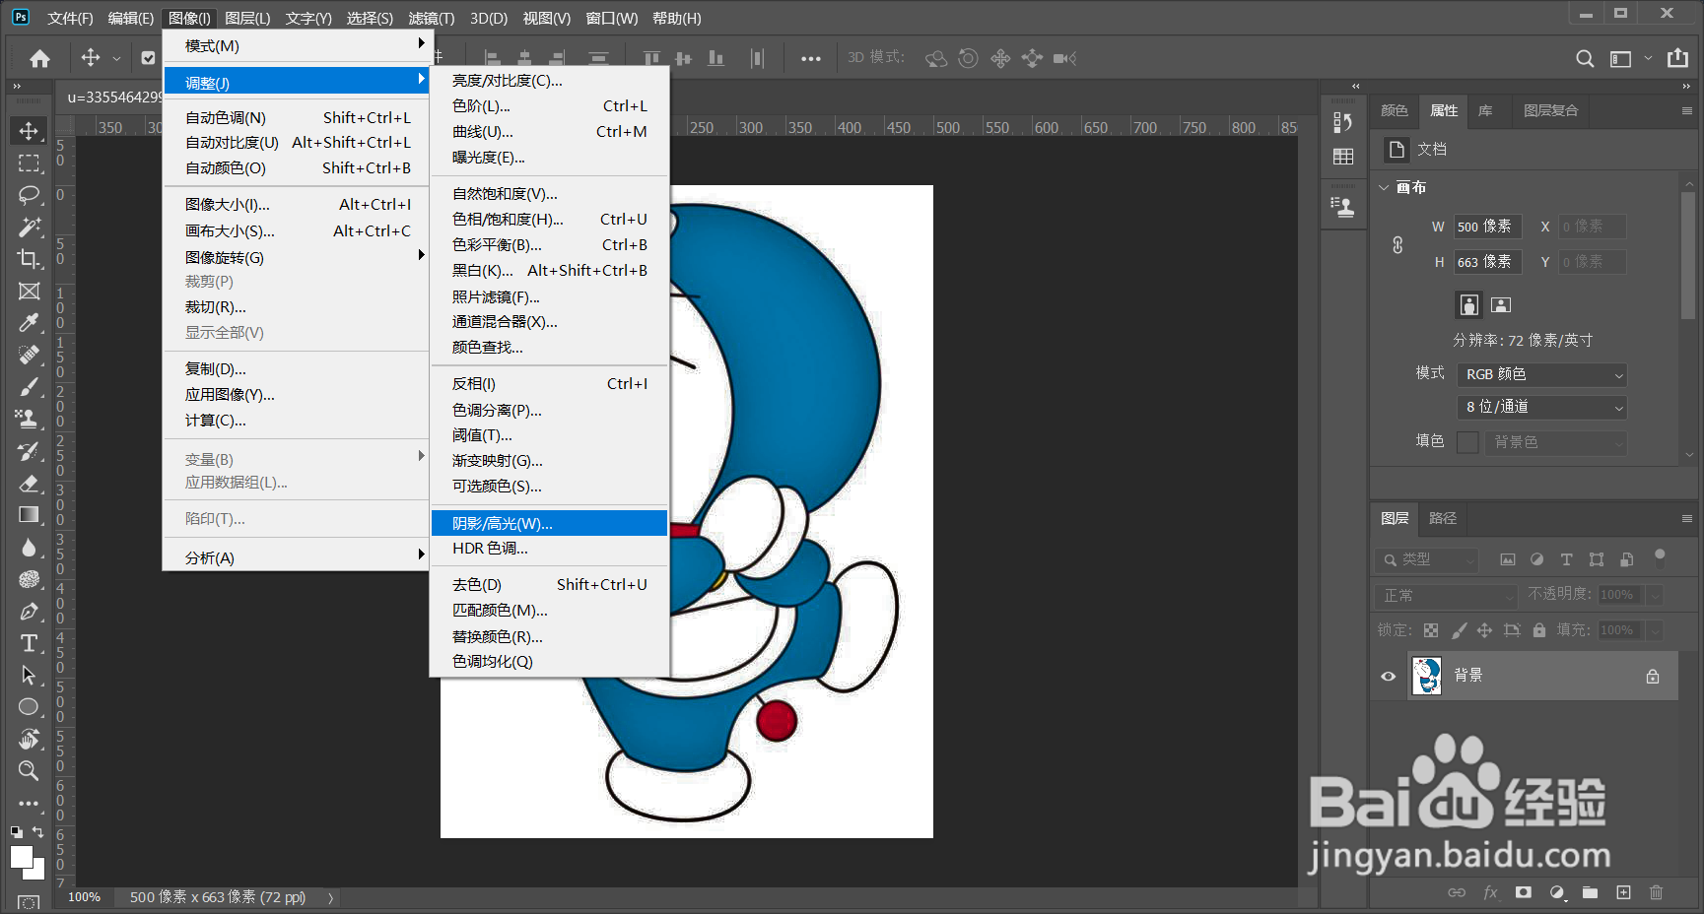This screenshot has height=914, width=1704.
Task: Expand the 模式(M) submenu
Action: pyautogui.click(x=296, y=45)
